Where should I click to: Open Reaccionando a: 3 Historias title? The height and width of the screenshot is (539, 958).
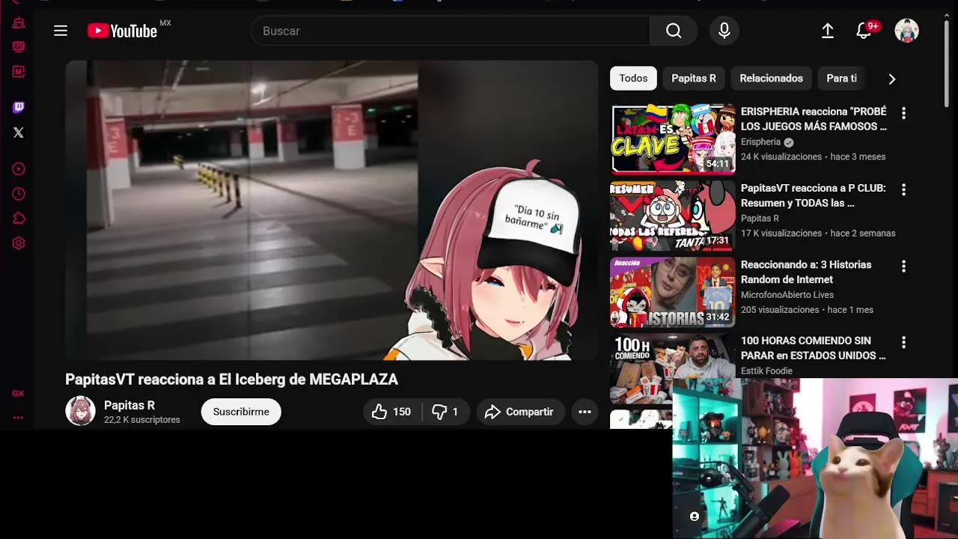click(x=806, y=272)
